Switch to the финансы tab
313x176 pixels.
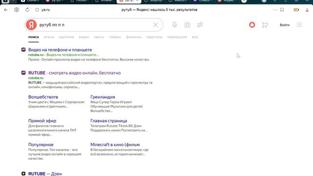pos(134,37)
